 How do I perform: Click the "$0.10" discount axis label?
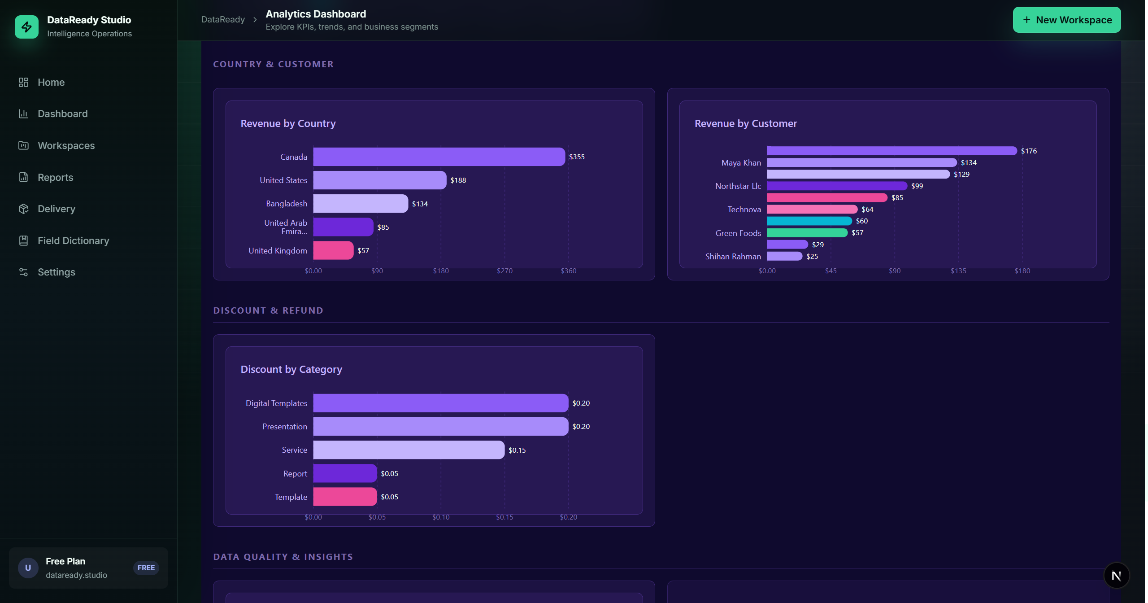click(441, 517)
